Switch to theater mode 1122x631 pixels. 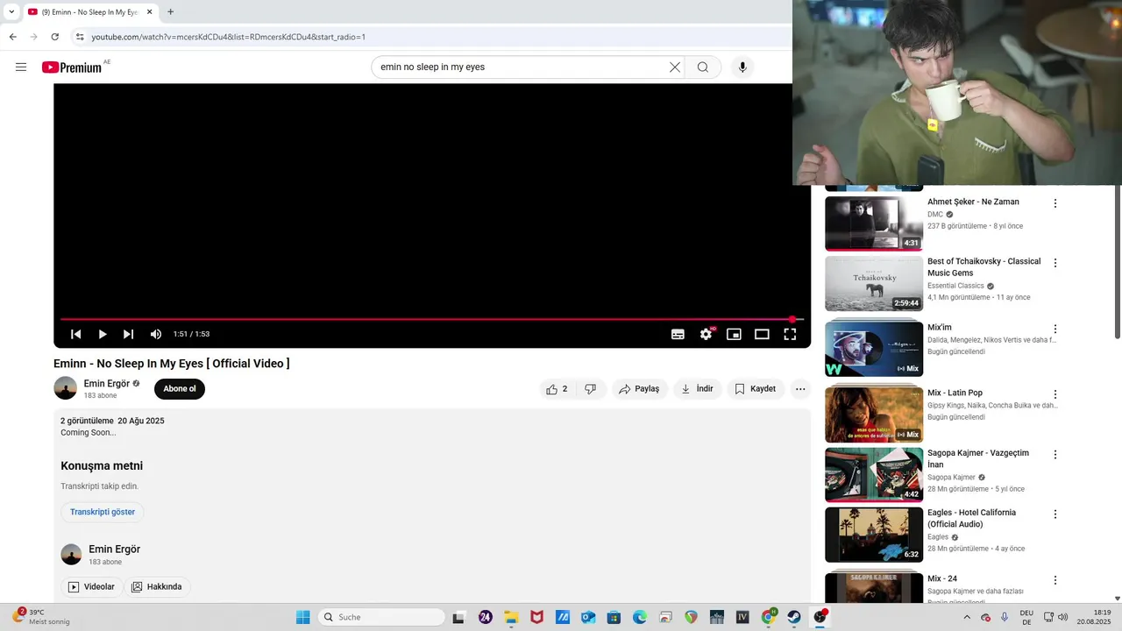tap(762, 334)
